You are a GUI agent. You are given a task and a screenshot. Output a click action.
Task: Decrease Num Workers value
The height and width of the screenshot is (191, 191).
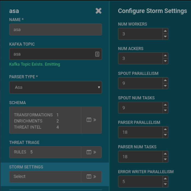coord(165,37)
